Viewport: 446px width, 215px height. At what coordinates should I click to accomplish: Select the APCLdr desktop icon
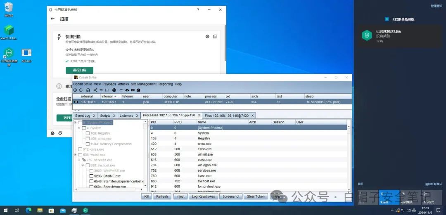tap(26, 55)
